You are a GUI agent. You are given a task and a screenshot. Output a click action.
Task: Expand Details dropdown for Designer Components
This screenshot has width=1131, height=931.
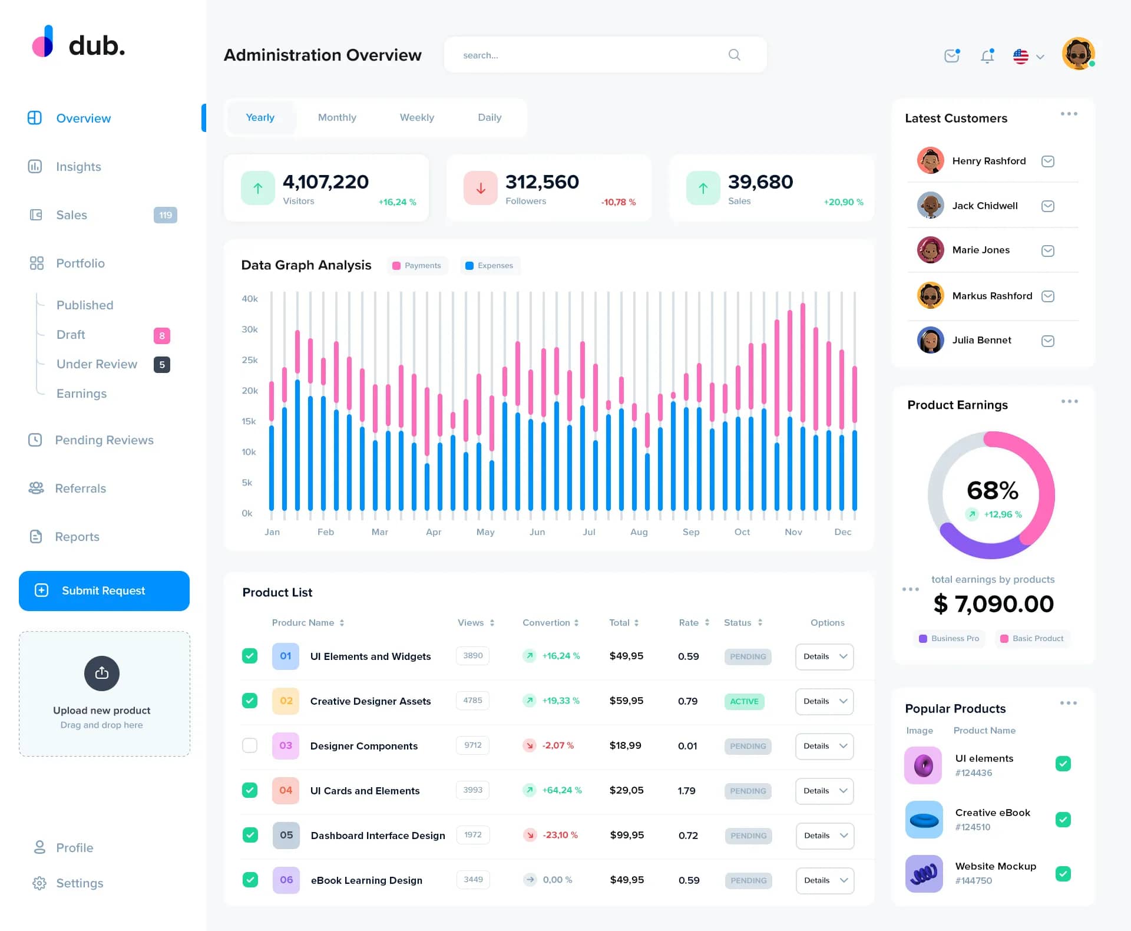[x=824, y=746]
